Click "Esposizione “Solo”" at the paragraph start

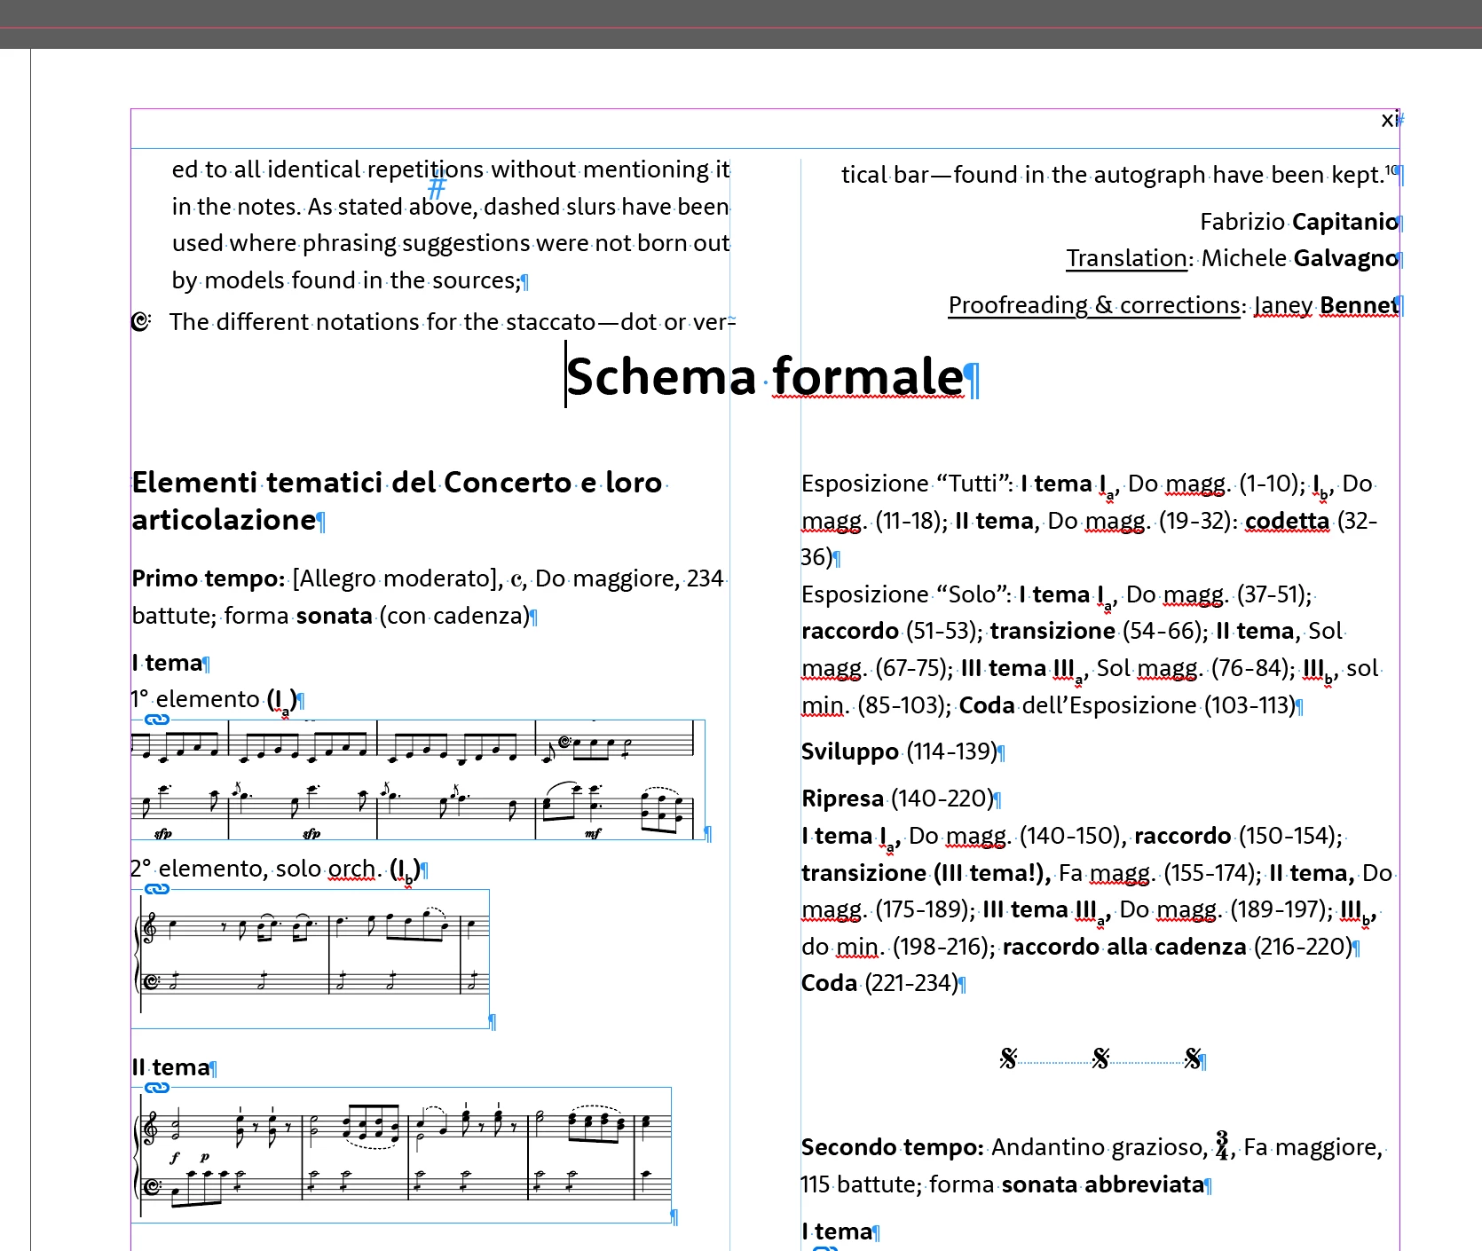(x=906, y=594)
